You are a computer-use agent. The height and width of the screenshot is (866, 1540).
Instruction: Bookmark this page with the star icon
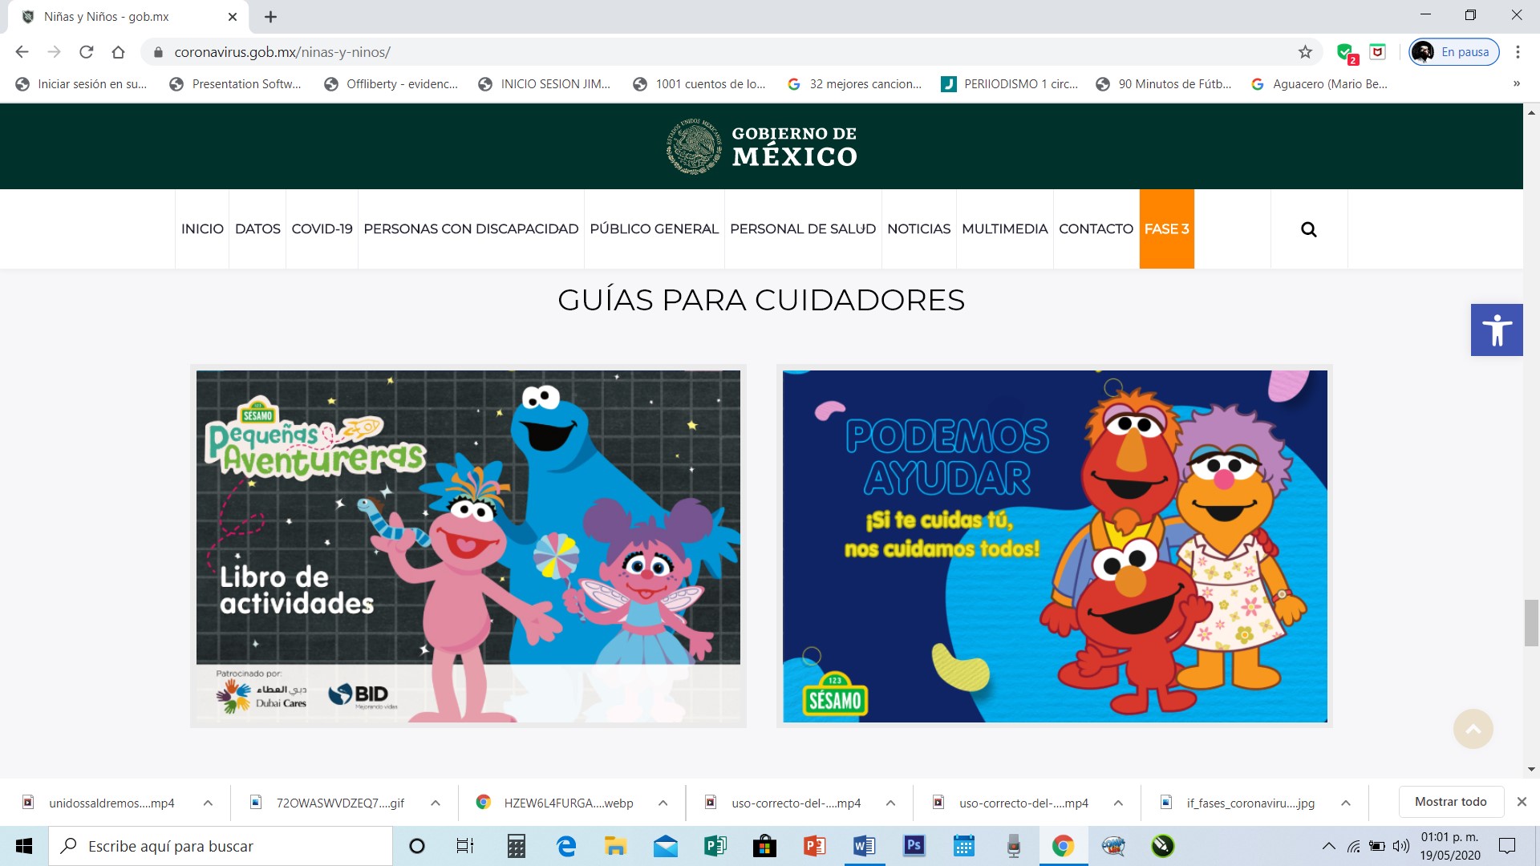[1305, 52]
